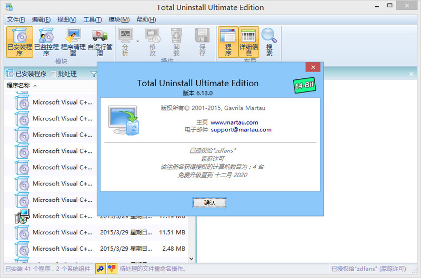Enable the 批处理 checkbox
The width and height of the screenshot is (421, 278).
pyautogui.click(x=53, y=74)
